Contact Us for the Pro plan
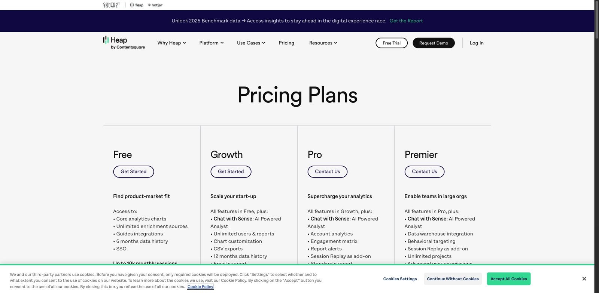This screenshot has width=599, height=293. pyautogui.click(x=327, y=172)
